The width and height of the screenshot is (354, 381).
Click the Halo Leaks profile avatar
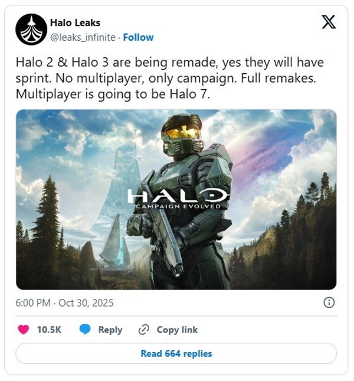[31, 30]
